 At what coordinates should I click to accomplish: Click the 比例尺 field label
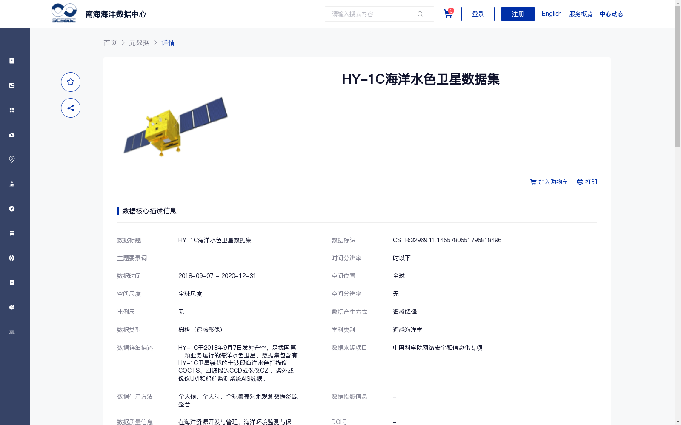point(126,312)
